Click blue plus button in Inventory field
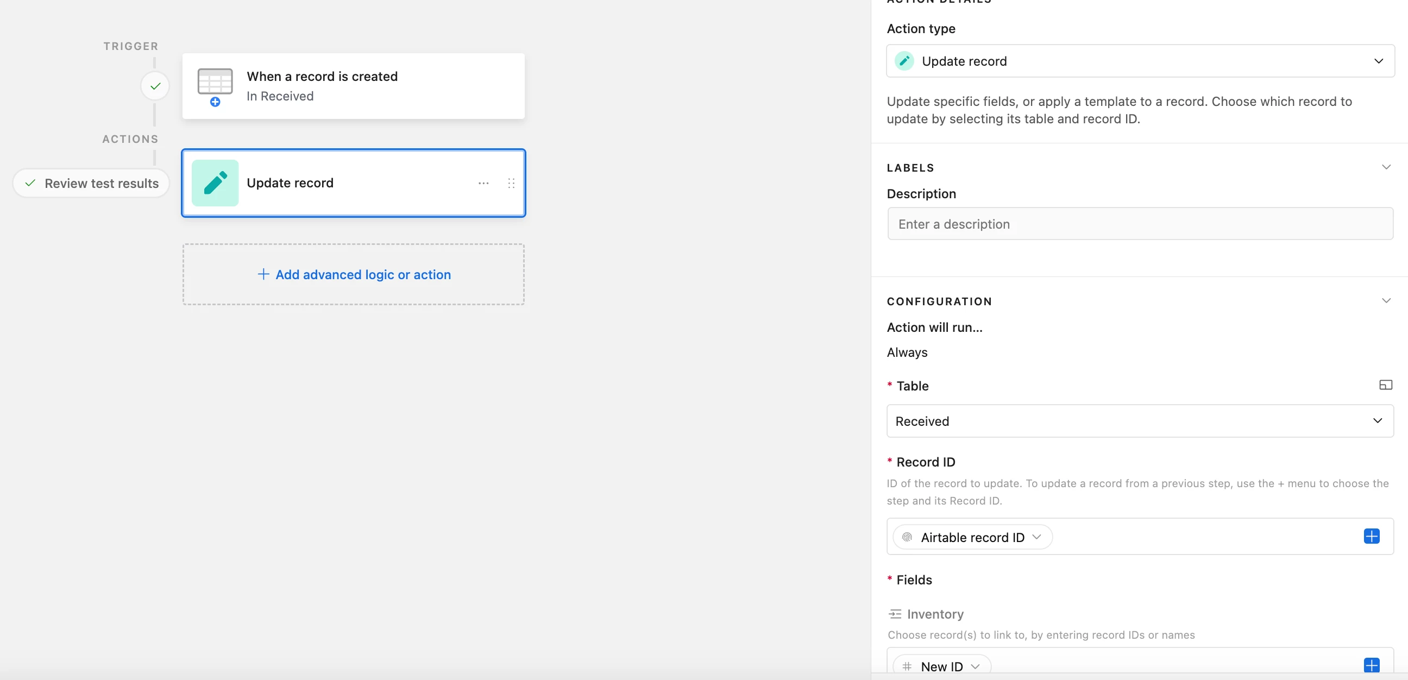This screenshot has height=680, width=1408. (1371, 665)
